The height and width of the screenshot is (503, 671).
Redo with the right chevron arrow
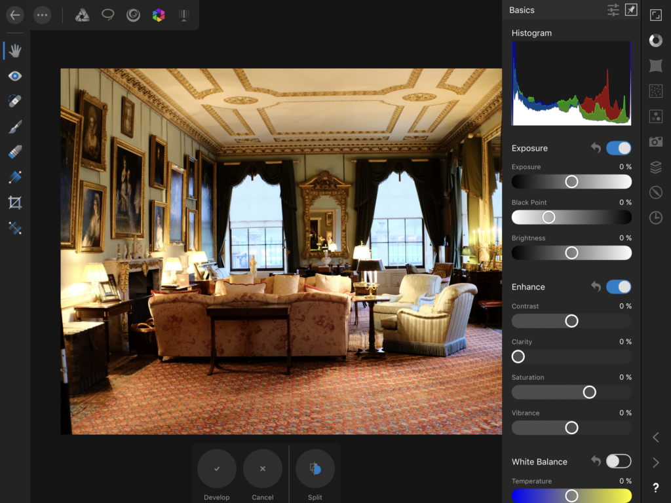coord(655,462)
